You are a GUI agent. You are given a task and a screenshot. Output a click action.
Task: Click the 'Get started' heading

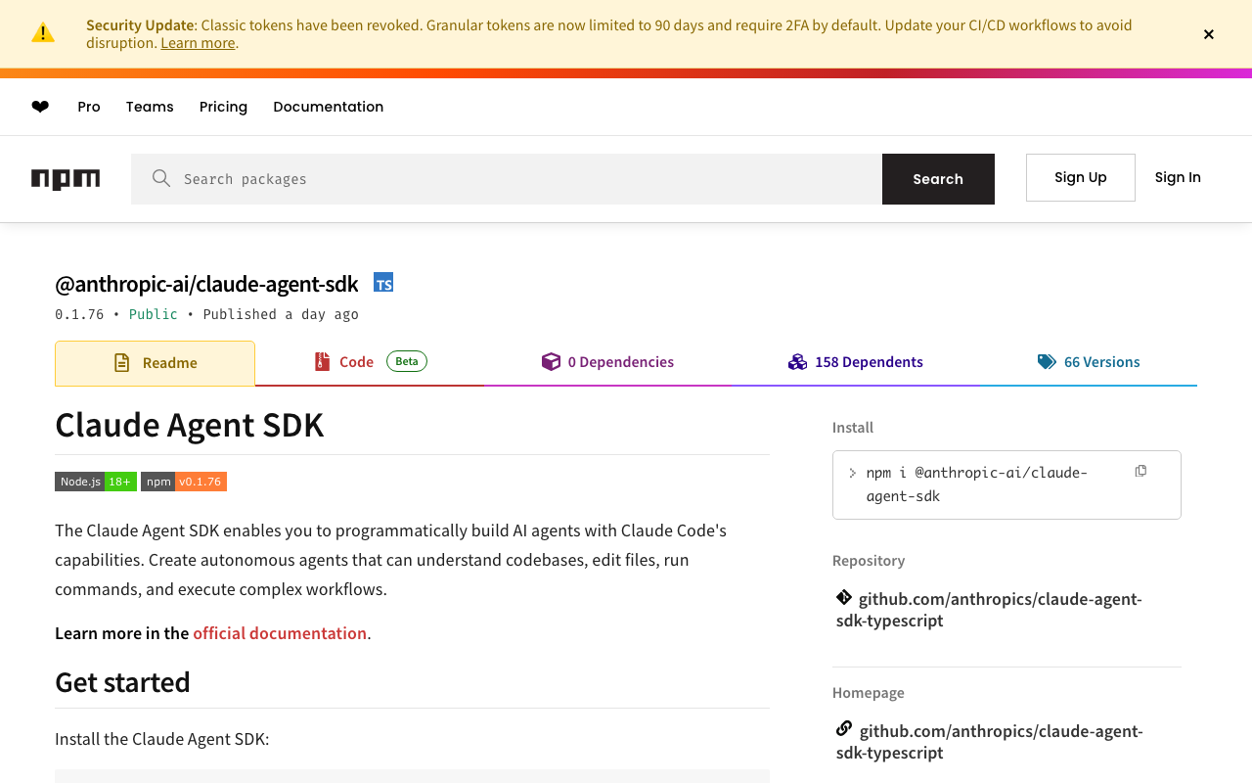pyautogui.click(x=122, y=682)
